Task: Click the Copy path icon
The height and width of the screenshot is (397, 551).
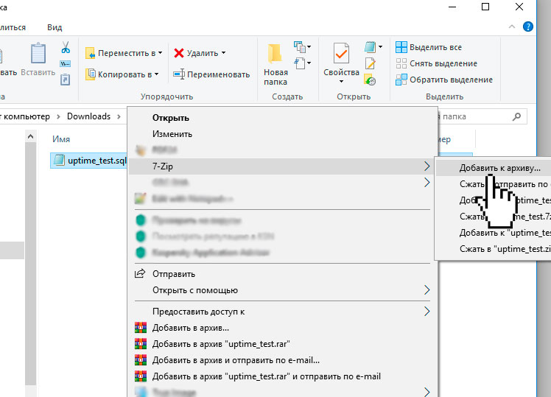Action: pos(66,63)
